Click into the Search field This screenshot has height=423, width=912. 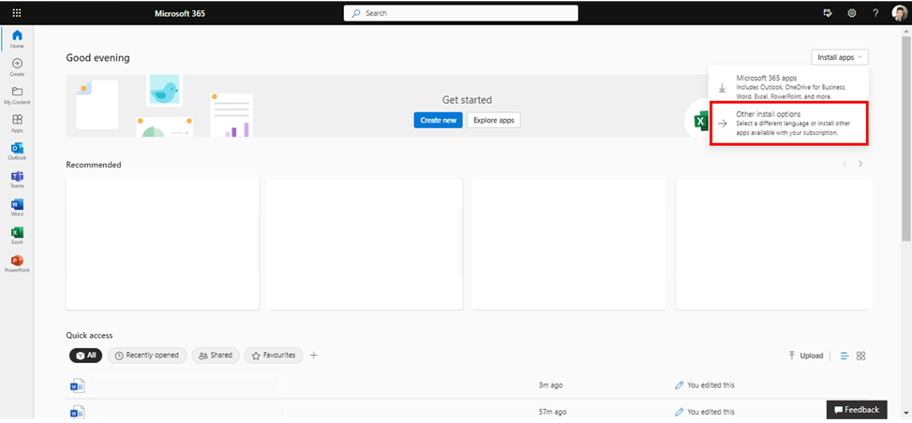click(x=460, y=13)
